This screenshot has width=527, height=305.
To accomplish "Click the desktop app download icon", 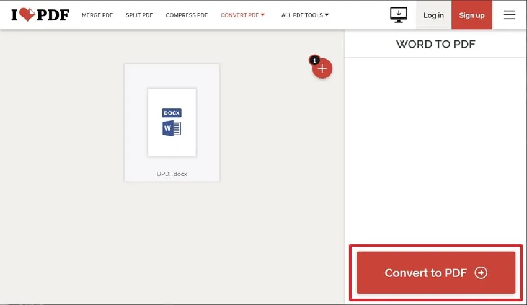I will point(399,15).
